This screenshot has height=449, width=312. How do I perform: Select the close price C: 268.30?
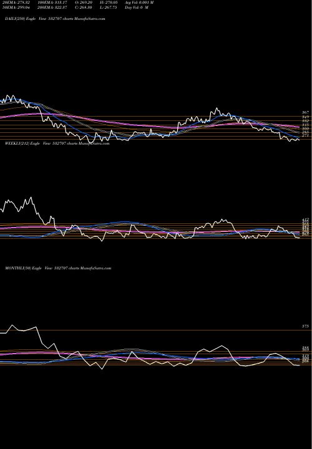tap(84, 7)
